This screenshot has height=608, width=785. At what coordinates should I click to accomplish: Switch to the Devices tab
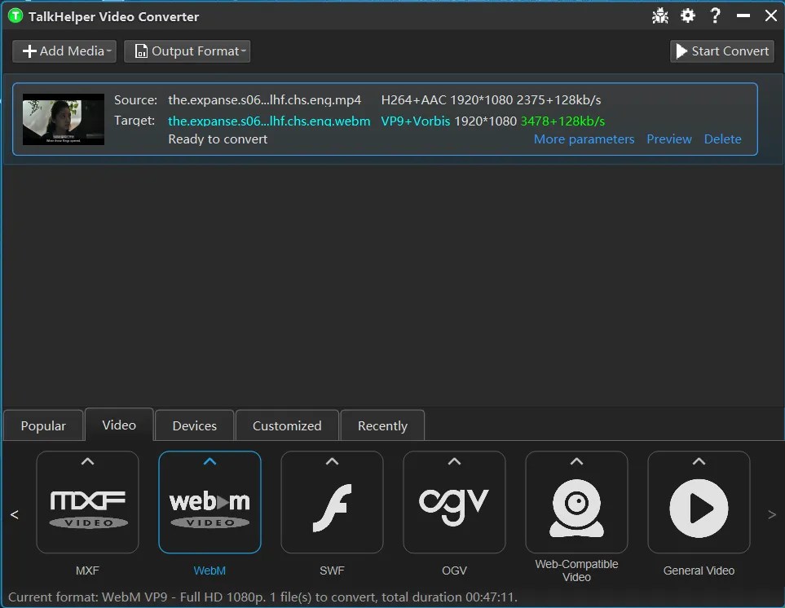tap(194, 425)
